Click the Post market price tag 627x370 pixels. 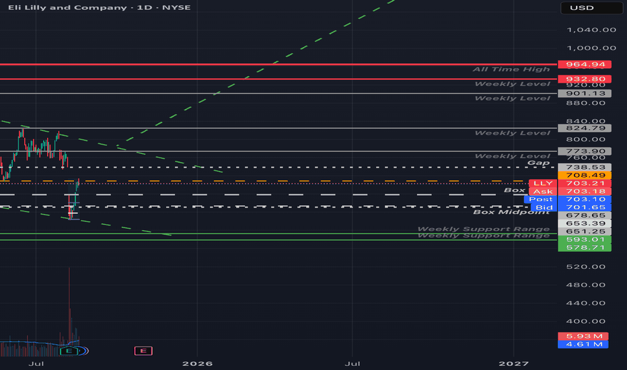pos(540,199)
